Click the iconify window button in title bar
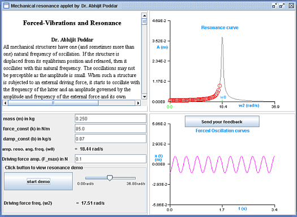This screenshot has height=217, width=297. 274,6
